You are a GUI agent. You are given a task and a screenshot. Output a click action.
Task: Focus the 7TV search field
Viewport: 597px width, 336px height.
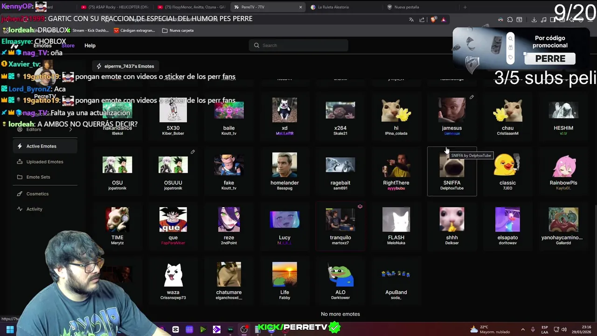[x=298, y=45]
